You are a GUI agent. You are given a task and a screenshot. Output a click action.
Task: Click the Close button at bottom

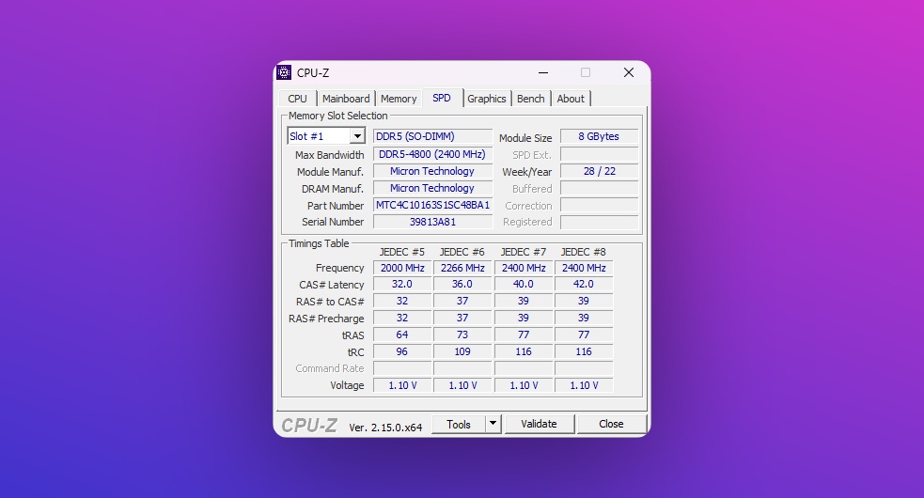[x=611, y=424]
